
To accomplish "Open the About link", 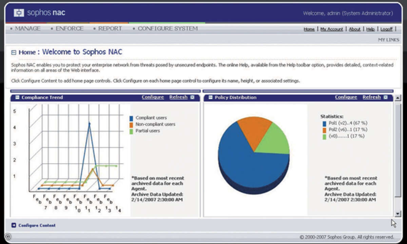I will pos(355,29).
